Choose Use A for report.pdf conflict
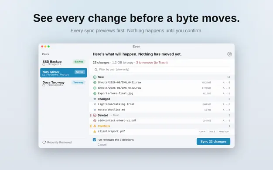This screenshot has height=170, width=273. coord(202,132)
